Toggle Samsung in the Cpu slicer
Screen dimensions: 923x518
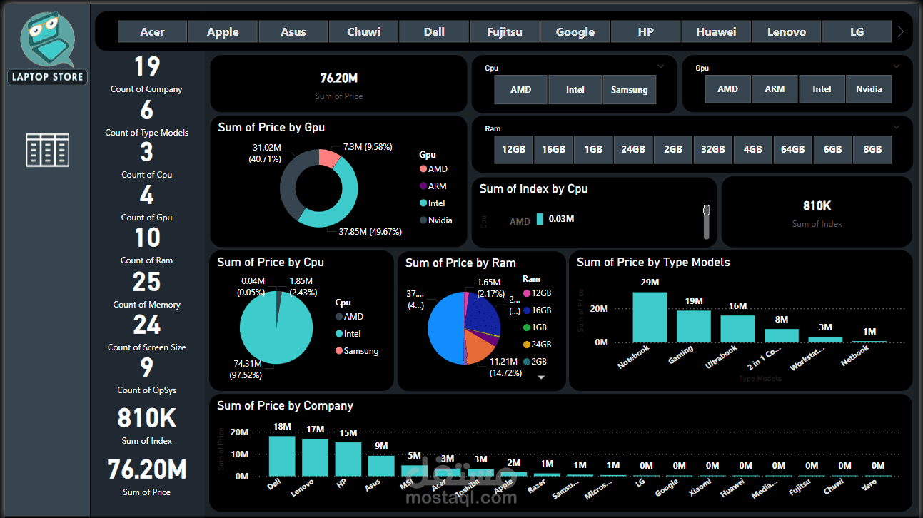point(630,89)
